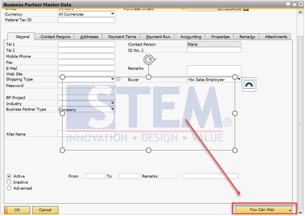The image size is (305, 216).
Task: Select the Advanced radio button
Action: click(9, 188)
